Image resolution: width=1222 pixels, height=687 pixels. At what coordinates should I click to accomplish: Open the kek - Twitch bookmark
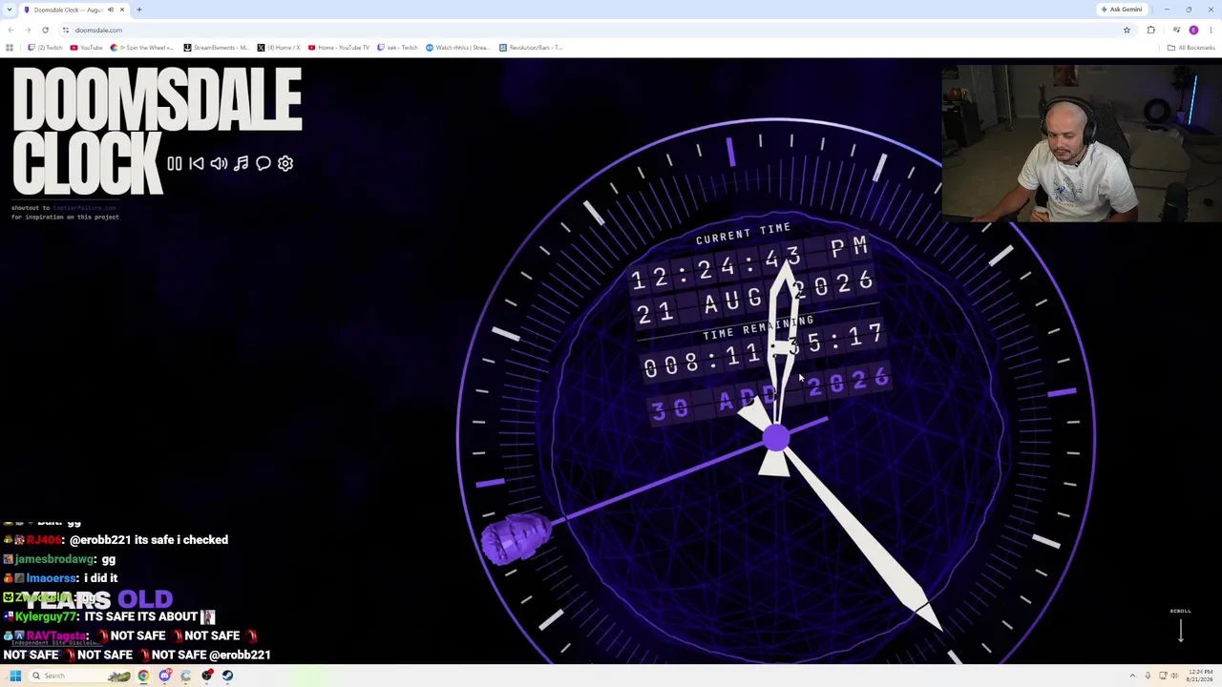pyautogui.click(x=398, y=48)
